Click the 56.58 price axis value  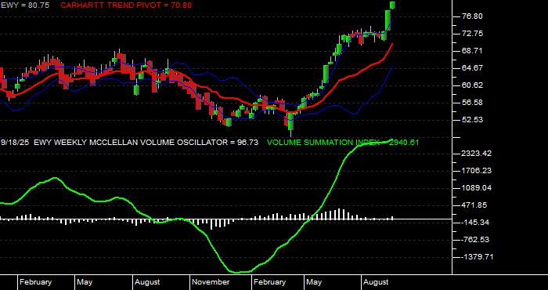coord(473,103)
